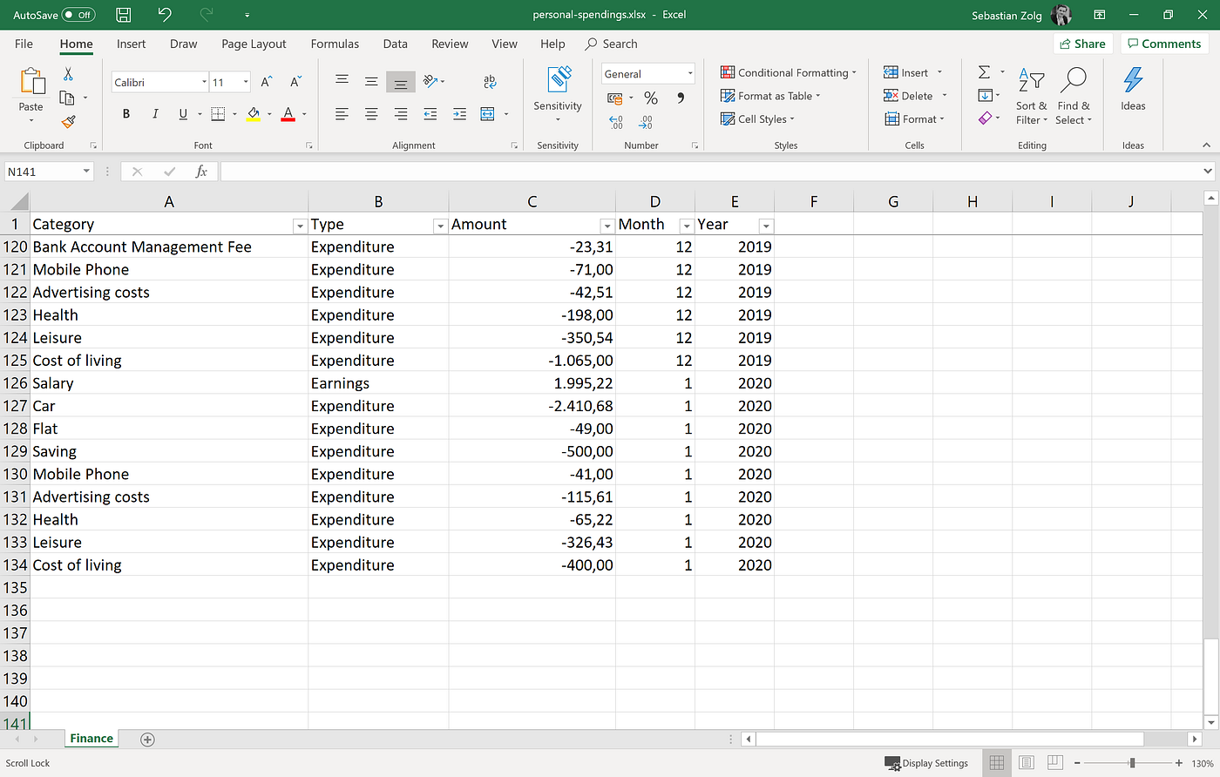Toggle Italic formatting
The width and height of the screenshot is (1220, 777).
click(155, 114)
